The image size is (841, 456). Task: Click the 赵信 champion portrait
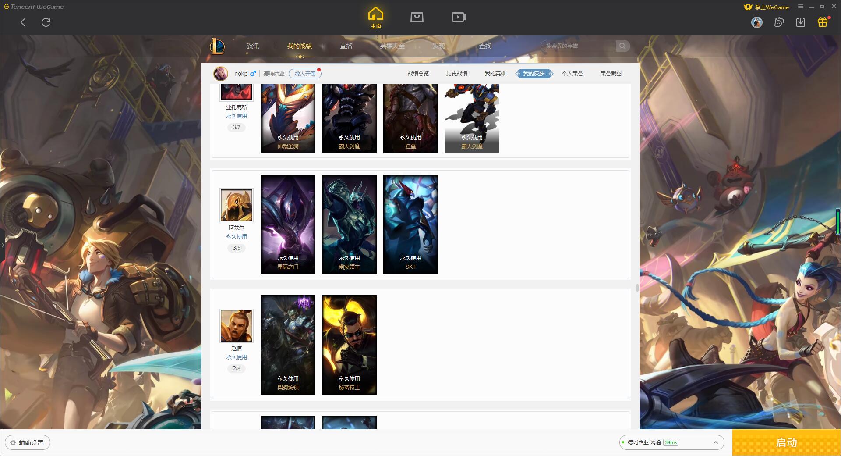[237, 326]
